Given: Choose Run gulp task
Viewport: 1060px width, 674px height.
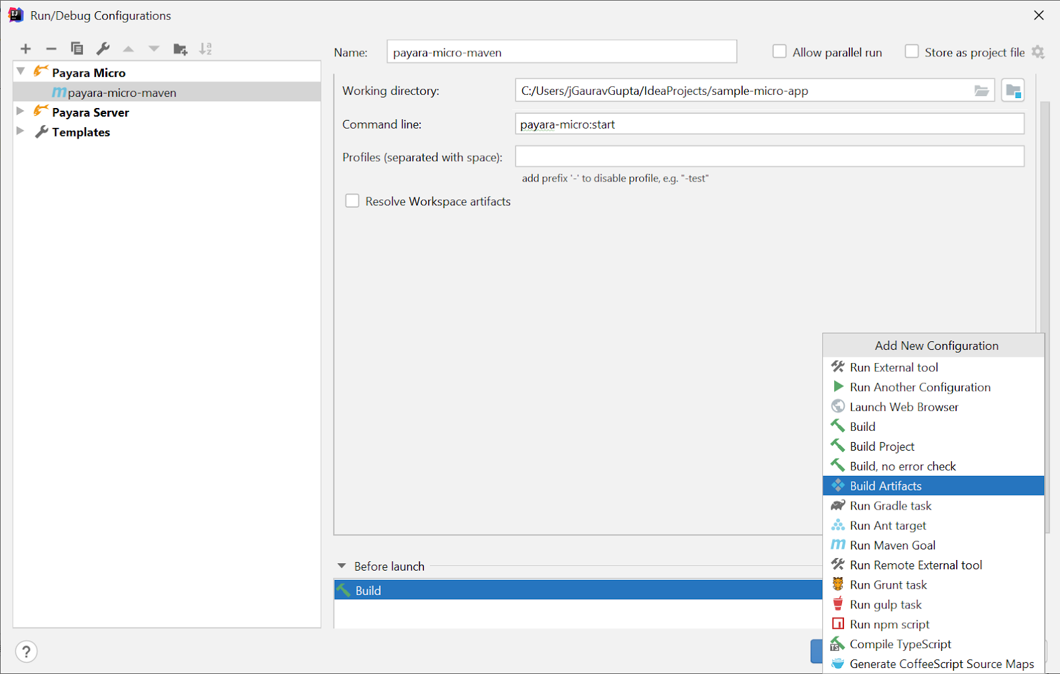Looking at the screenshot, I should pyautogui.click(x=933, y=604).
